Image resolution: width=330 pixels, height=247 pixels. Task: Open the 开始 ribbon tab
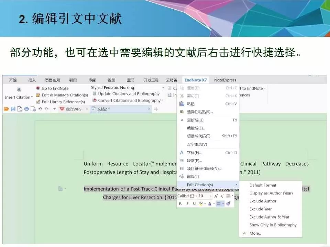(x=13, y=80)
